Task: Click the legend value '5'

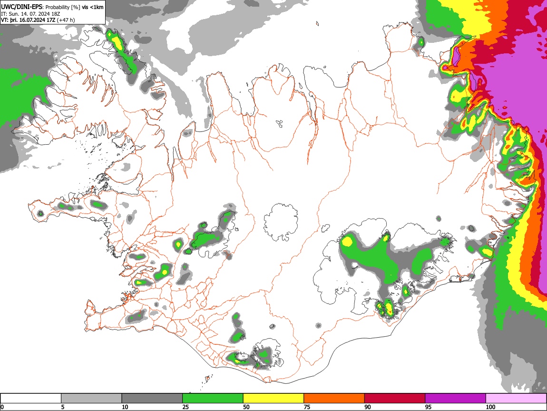Action: pos(63,407)
